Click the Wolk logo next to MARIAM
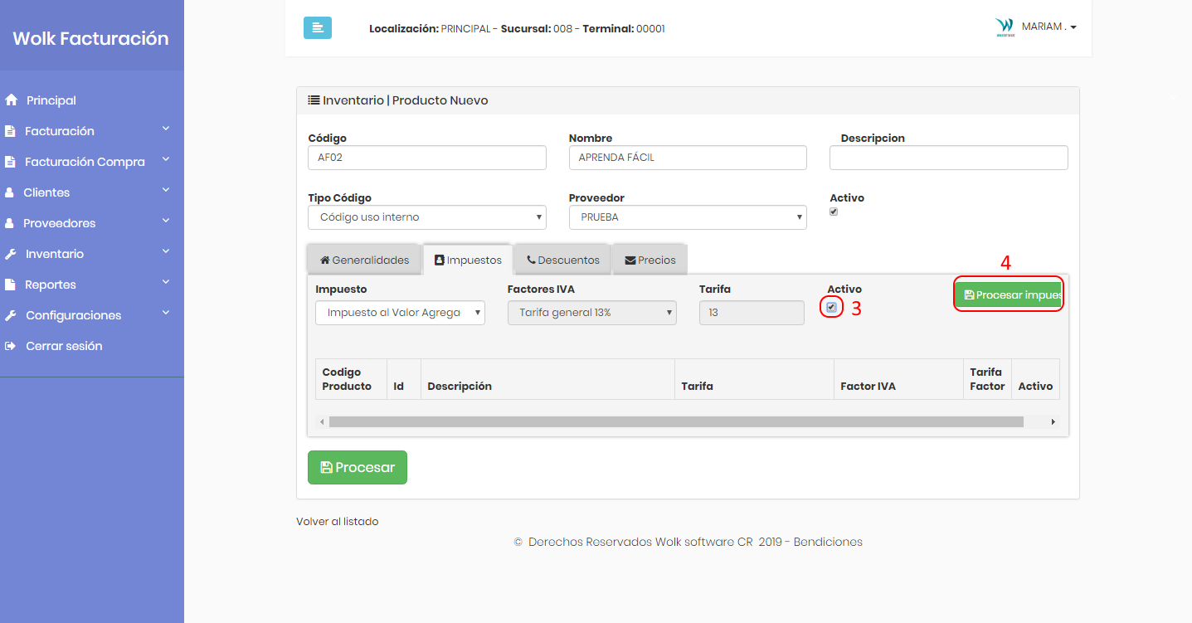Screen dimensions: 1192x623 coord(1005,27)
